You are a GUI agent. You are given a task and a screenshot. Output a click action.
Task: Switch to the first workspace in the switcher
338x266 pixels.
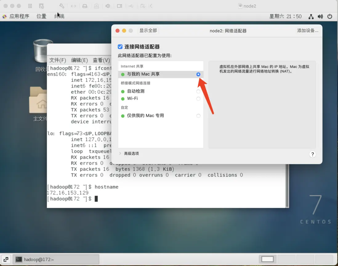point(268,259)
